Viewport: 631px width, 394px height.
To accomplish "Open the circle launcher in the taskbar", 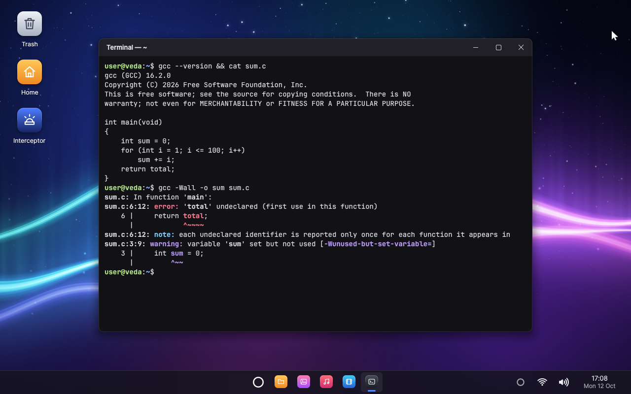I will (258, 382).
